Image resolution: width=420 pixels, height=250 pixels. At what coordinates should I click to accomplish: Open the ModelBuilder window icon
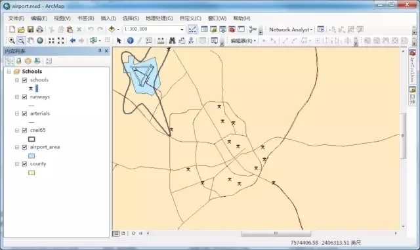click(253, 30)
